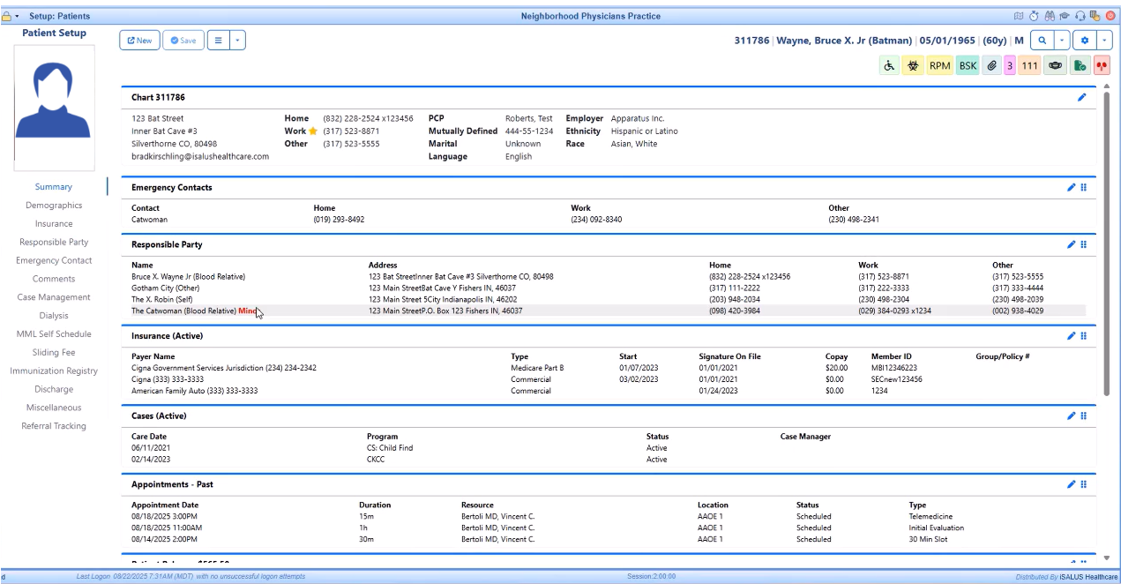Click the biohazard alert flag icon
This screenshot has width=1121, height=584.
click(913, 66)
